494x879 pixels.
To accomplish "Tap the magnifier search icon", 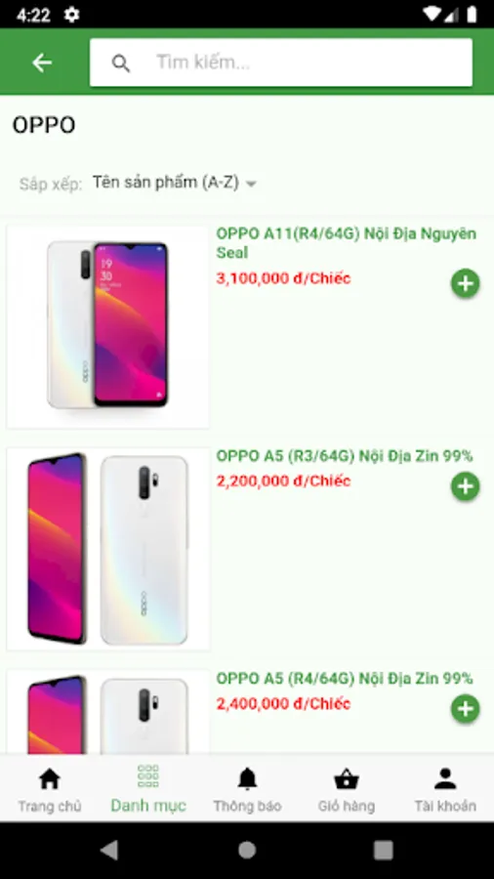I will (x=120, y=63).
